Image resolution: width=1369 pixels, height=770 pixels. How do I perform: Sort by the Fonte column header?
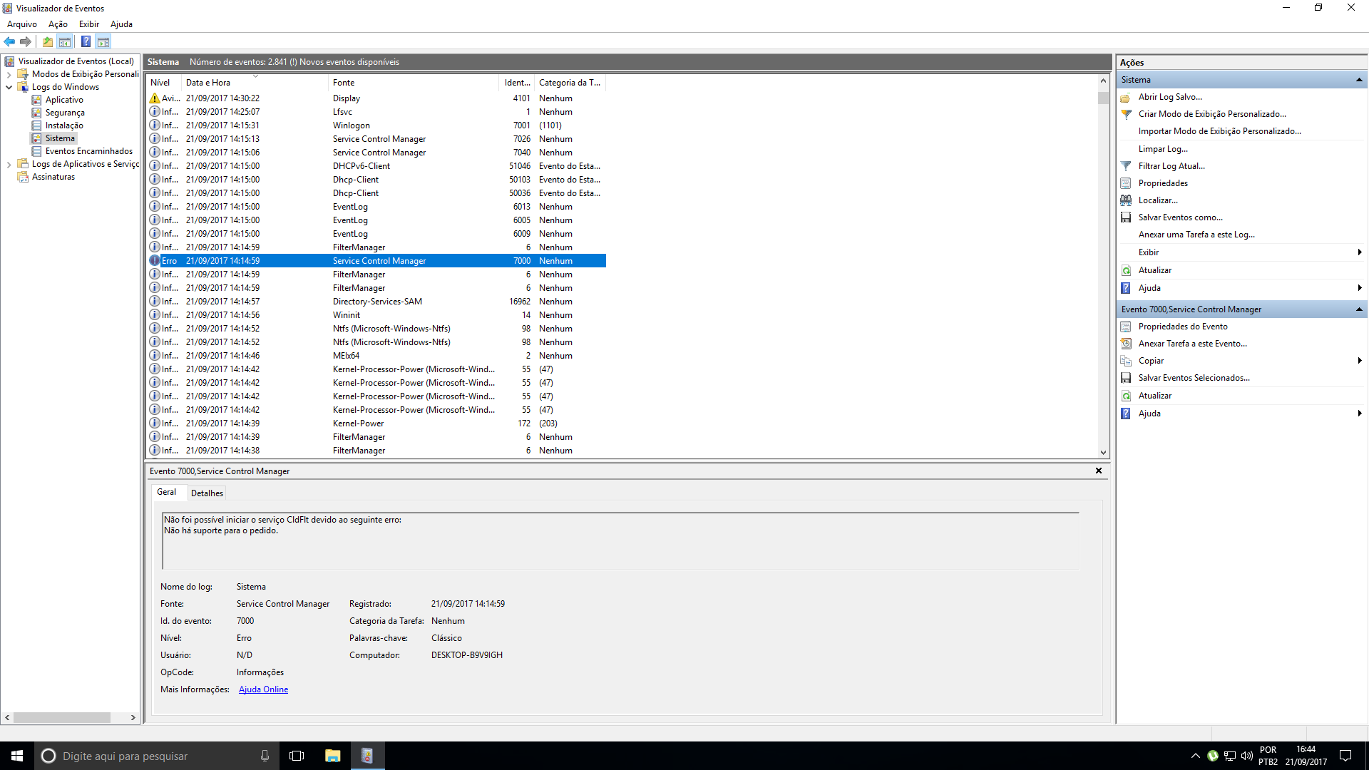414,83
